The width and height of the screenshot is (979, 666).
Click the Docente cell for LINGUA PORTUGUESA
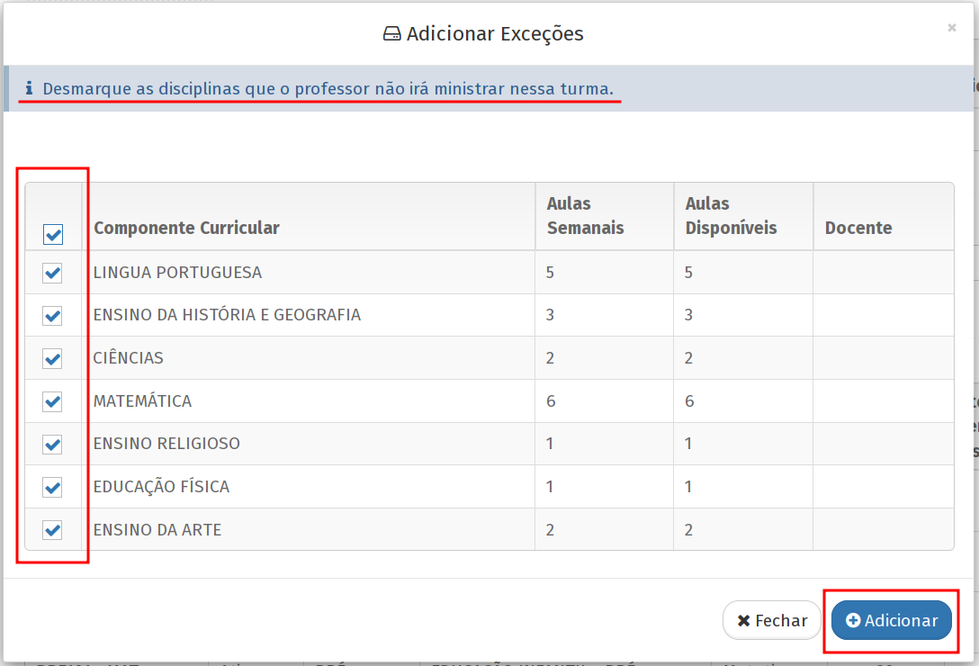click(x=883, y=273)
